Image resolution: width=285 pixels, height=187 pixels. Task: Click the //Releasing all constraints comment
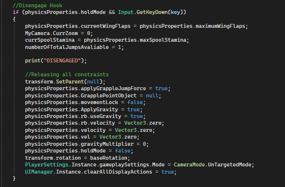67,74
